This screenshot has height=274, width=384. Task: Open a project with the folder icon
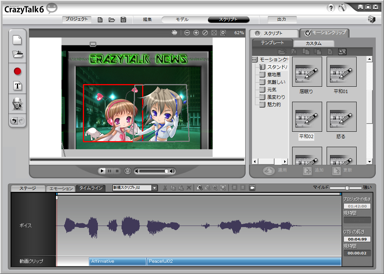pyautogui.click(x=112, y=20)
